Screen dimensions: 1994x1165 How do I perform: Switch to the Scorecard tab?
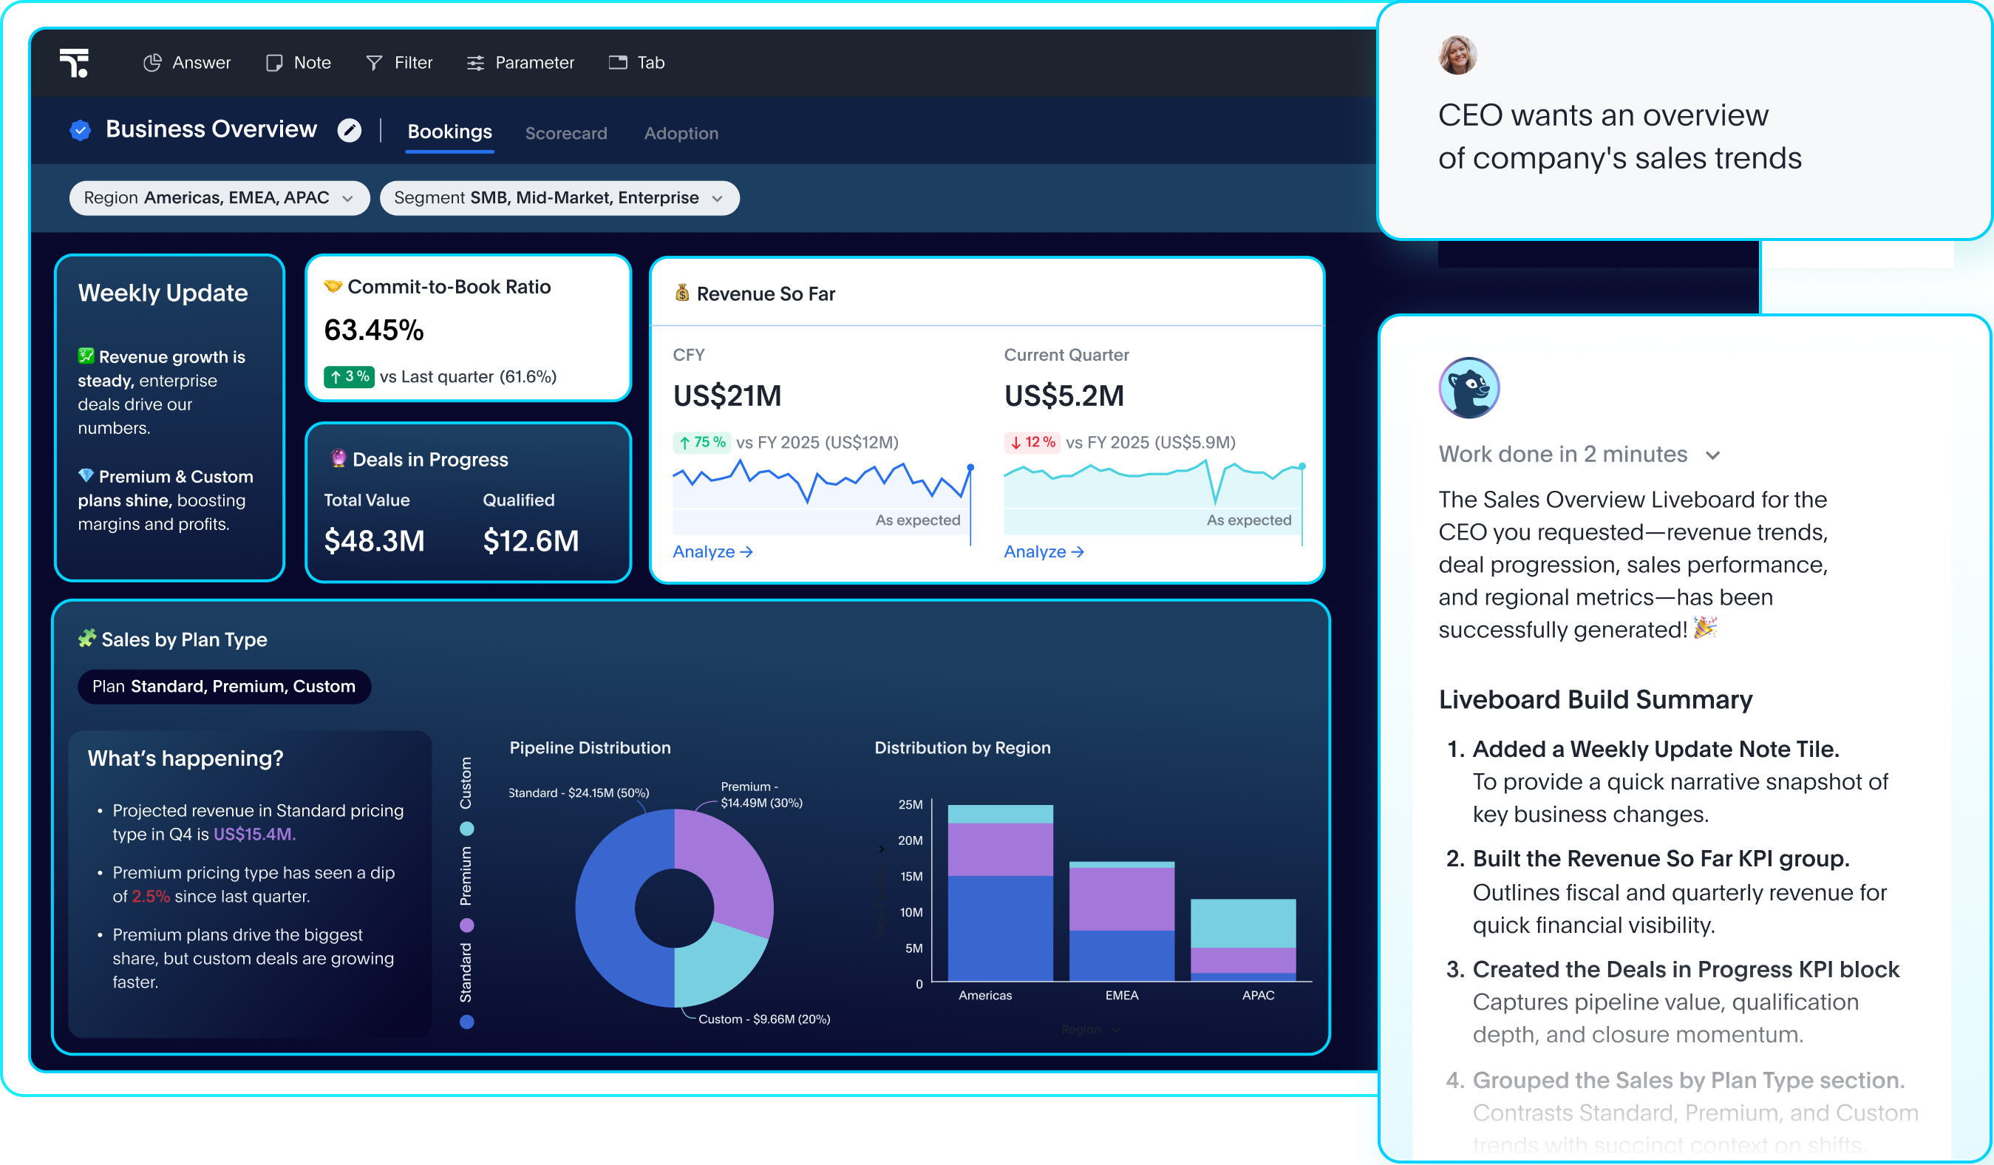[566, 133]
